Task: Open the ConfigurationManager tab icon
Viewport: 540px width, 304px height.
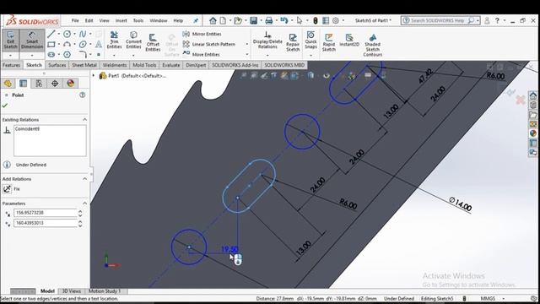Action: pos(39,84)
